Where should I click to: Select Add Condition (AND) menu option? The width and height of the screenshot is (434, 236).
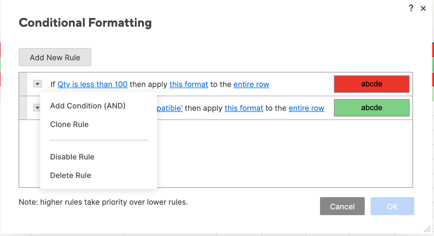pyautogui.click(x=88, y=106)
